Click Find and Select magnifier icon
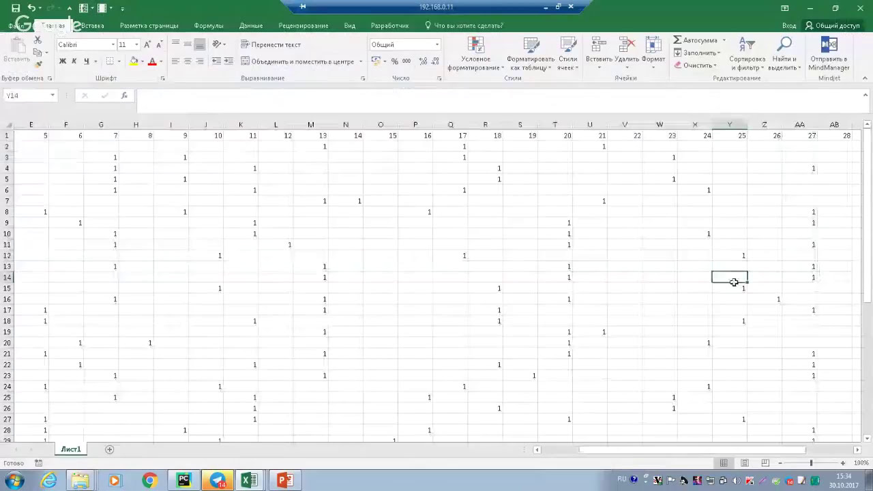The width and height of the screenshot is (873, 491). point(784,45)
